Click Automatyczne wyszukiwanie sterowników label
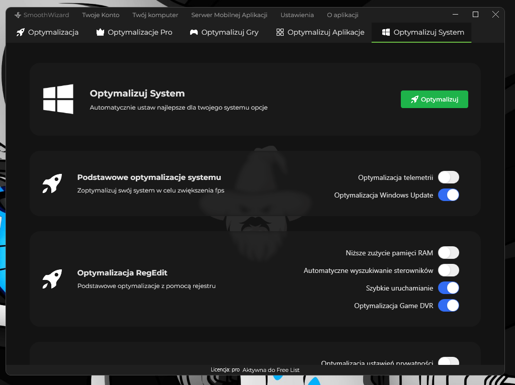 (x=368, y=271)
